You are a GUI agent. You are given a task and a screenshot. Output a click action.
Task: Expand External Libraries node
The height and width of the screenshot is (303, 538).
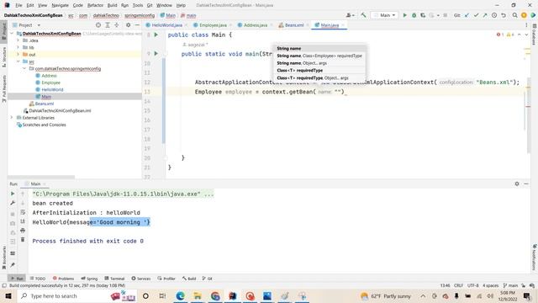(x=12, y=118)
